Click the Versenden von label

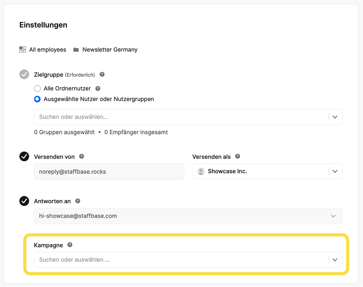pyautogui.click(x=54, y=157)
